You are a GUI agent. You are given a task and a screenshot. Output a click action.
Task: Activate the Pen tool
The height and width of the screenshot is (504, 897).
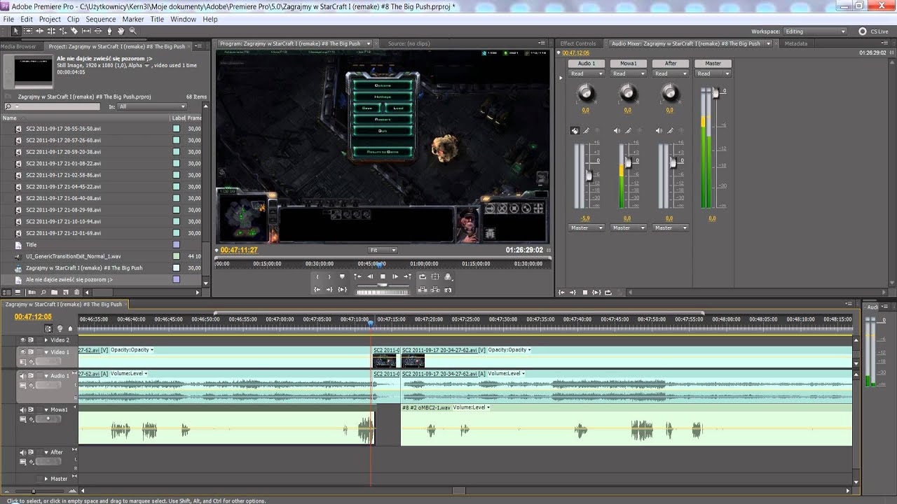(109, 31)
